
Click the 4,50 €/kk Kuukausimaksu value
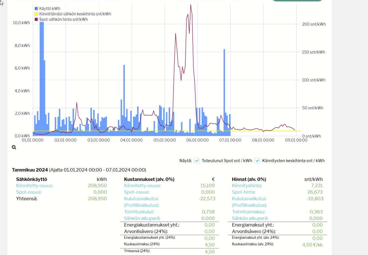pos(313,245)
